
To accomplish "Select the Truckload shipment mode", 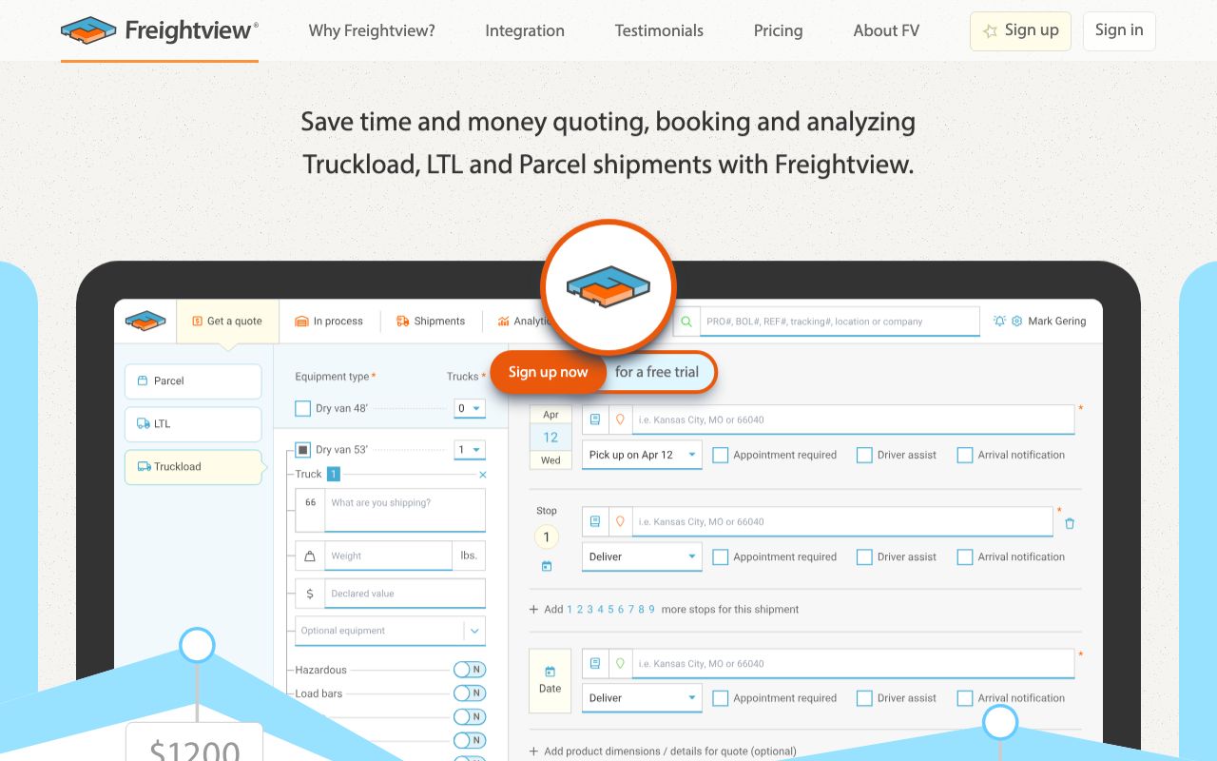I will point(193,467).
